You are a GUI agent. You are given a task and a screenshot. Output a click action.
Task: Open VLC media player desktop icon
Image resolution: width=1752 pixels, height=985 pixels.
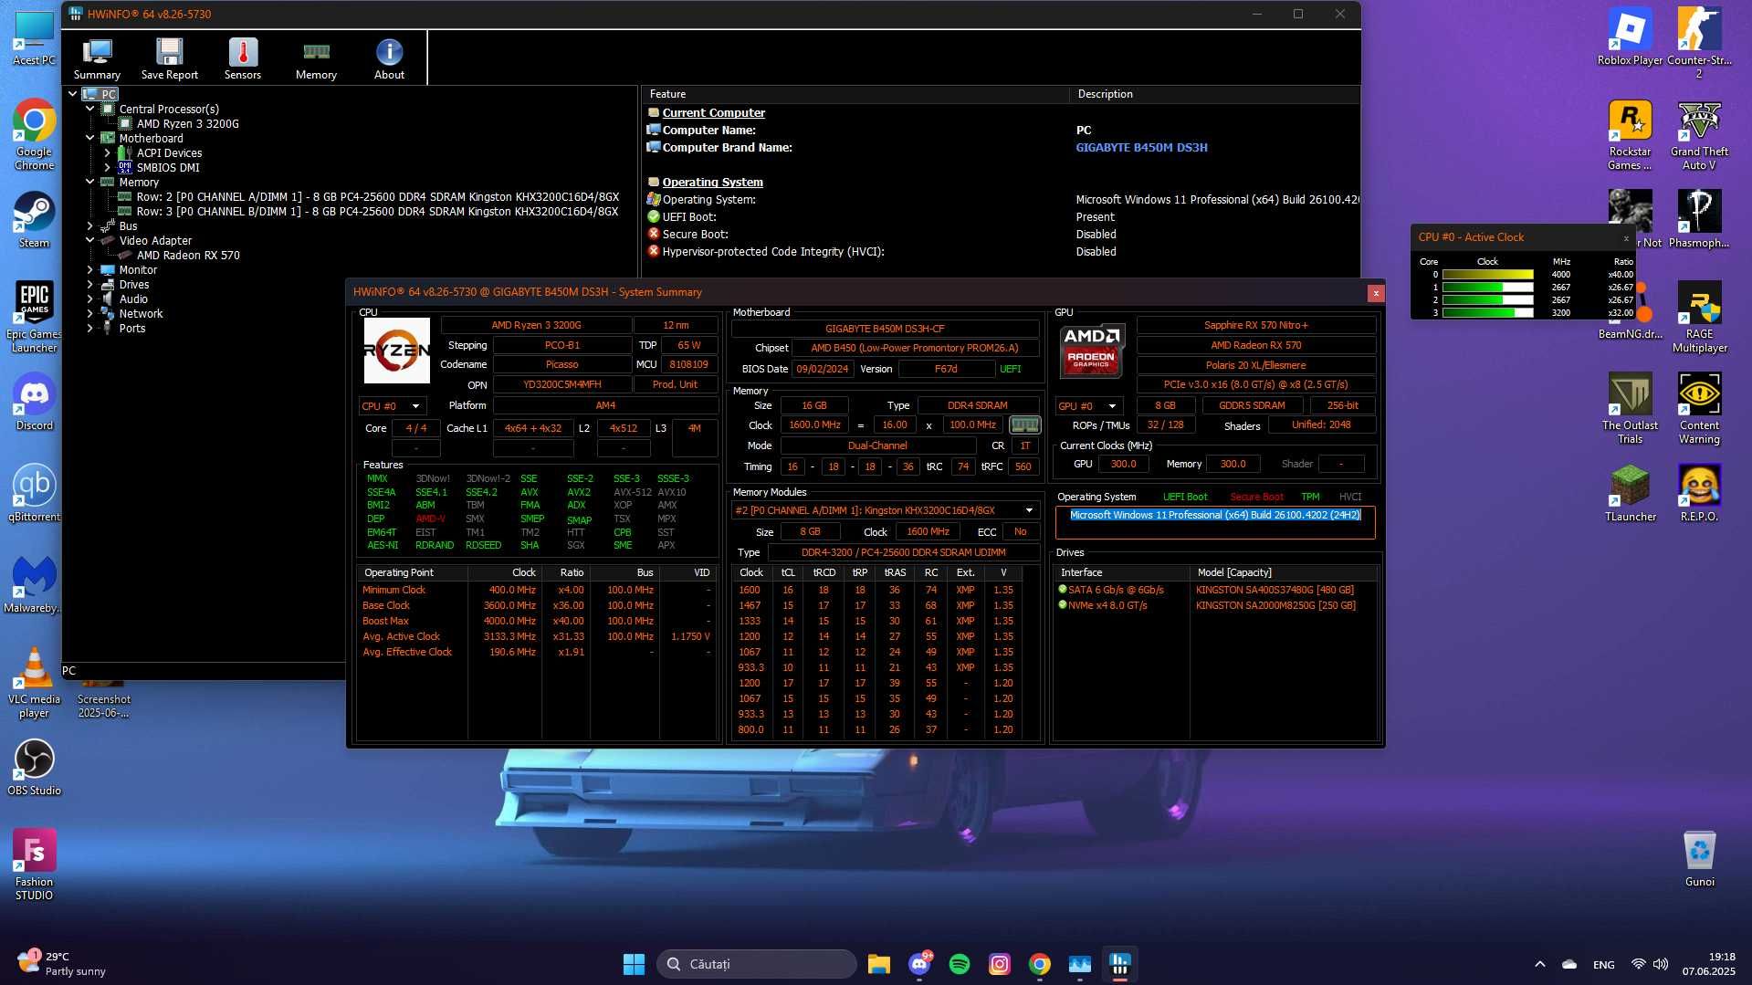coord(34,682)
